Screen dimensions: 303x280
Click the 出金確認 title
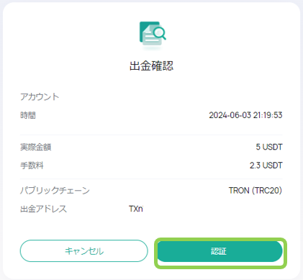[151, 66]
